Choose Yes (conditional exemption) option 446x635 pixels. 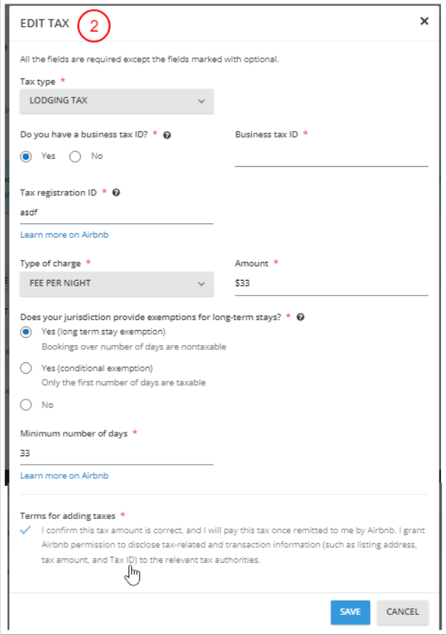(26, 369)
